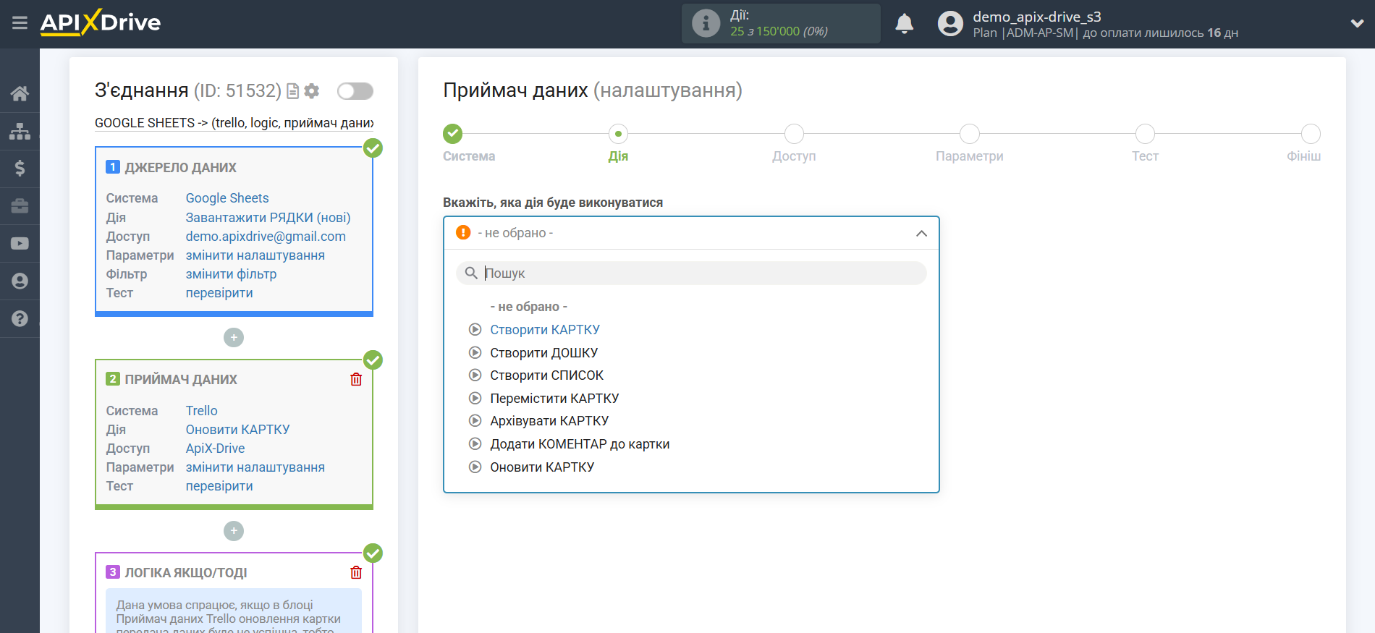
Task: Select Створити СПИСОК option
Action: pos(546,375)
